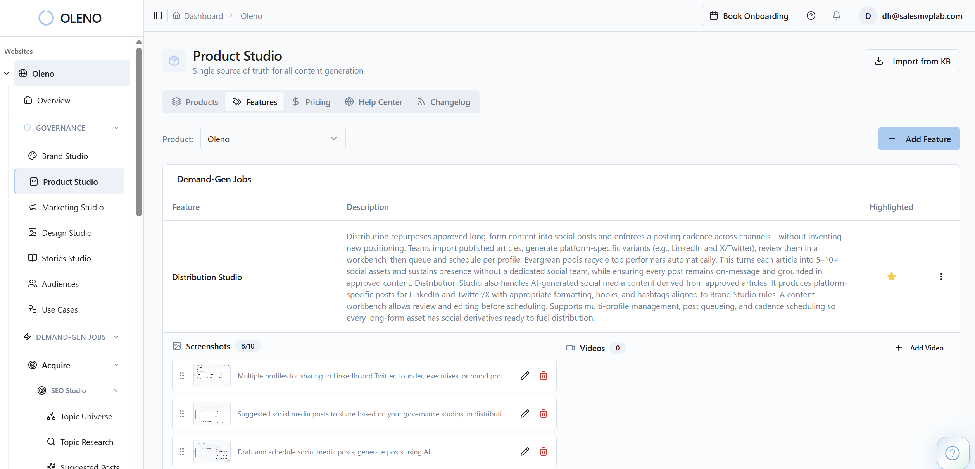Open the Dashboard breadcrumb link

tap(203, 16)
